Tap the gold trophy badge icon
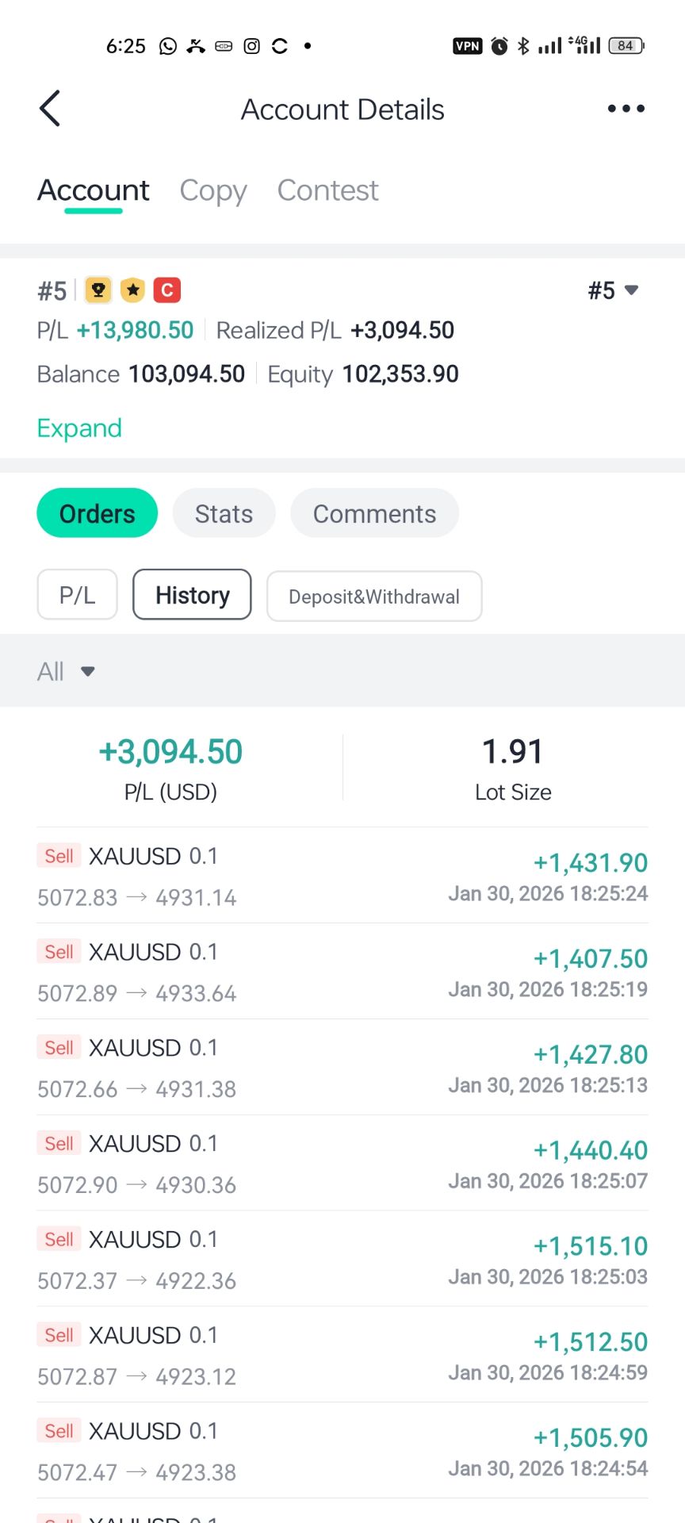Image resolution: width=685 pixels, height=1523 pixels. (98, 290)
